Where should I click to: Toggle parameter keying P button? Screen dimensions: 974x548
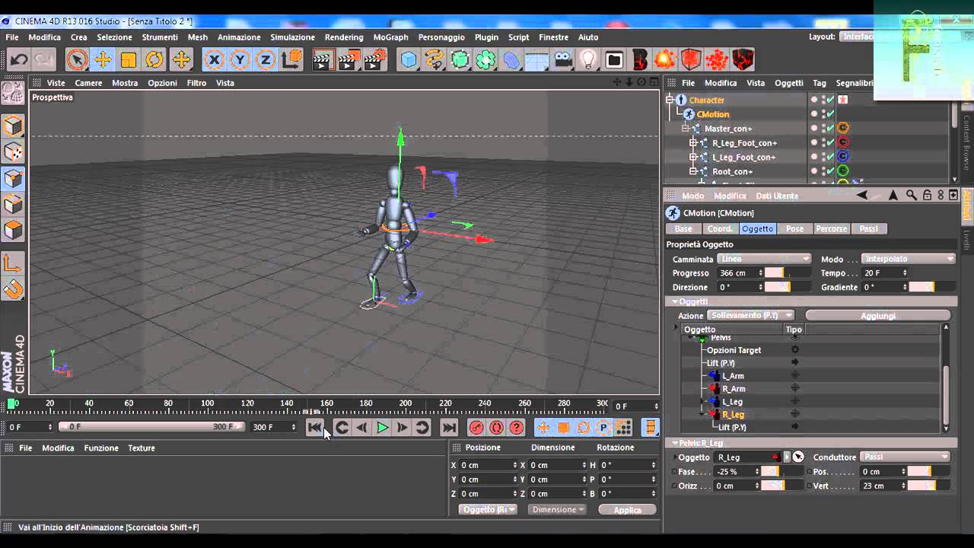[603, 428]
